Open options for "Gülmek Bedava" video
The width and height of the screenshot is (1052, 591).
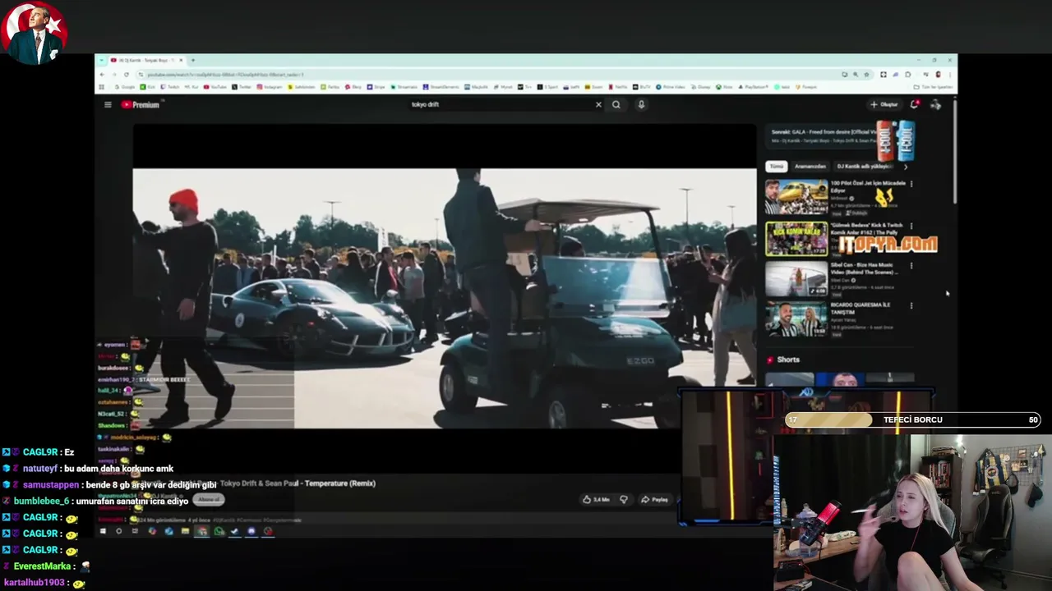911,225
